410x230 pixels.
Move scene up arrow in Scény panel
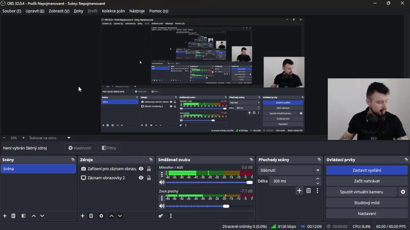(34, 216)
